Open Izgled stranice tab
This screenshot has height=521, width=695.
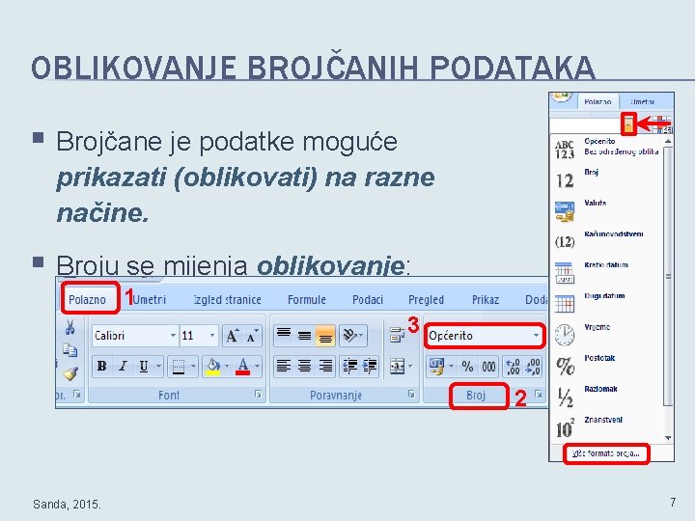click(228, 299)
